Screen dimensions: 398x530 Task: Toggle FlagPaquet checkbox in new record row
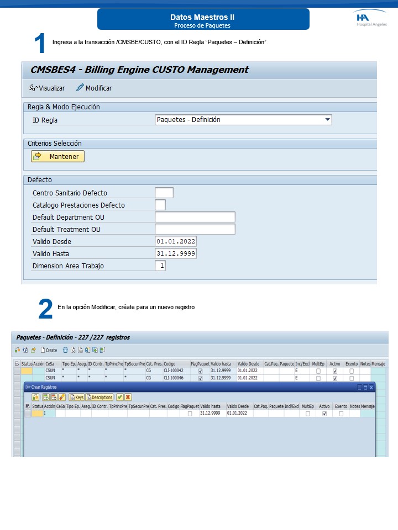pos(190,414)
